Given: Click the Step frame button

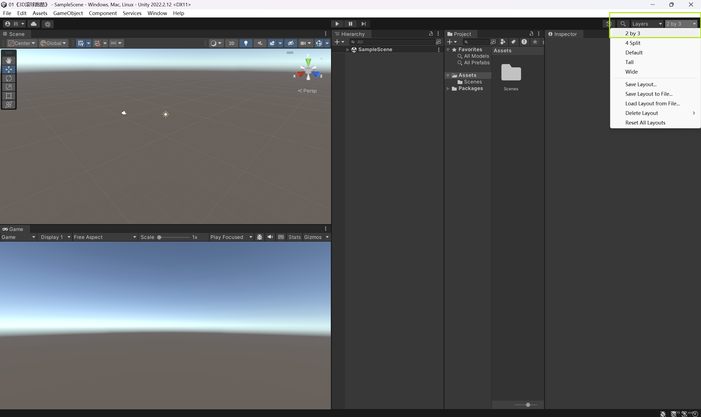Looking at the screenshot, I should coord(363,24).
